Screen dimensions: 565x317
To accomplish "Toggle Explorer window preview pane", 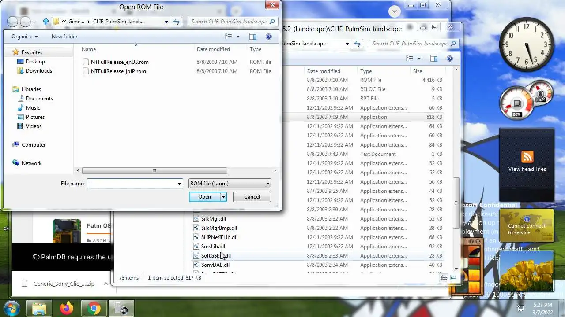I will pyautogui.click(x=434, y=59).
